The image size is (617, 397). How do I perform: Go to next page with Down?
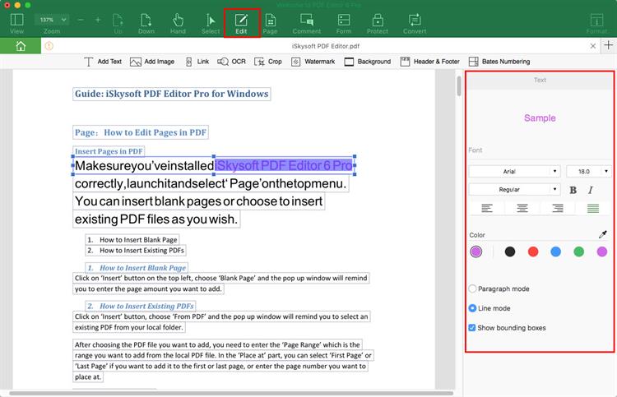point(146,24)
